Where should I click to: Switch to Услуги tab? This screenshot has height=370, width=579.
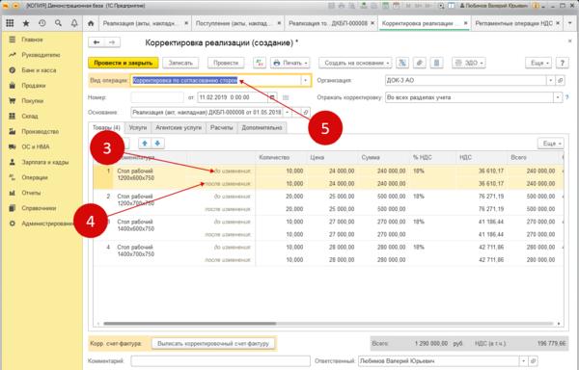tap(138, 127)
